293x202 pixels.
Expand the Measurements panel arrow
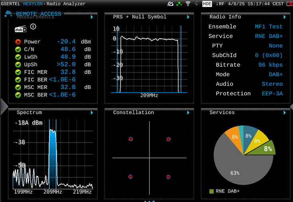pos(92,17)
